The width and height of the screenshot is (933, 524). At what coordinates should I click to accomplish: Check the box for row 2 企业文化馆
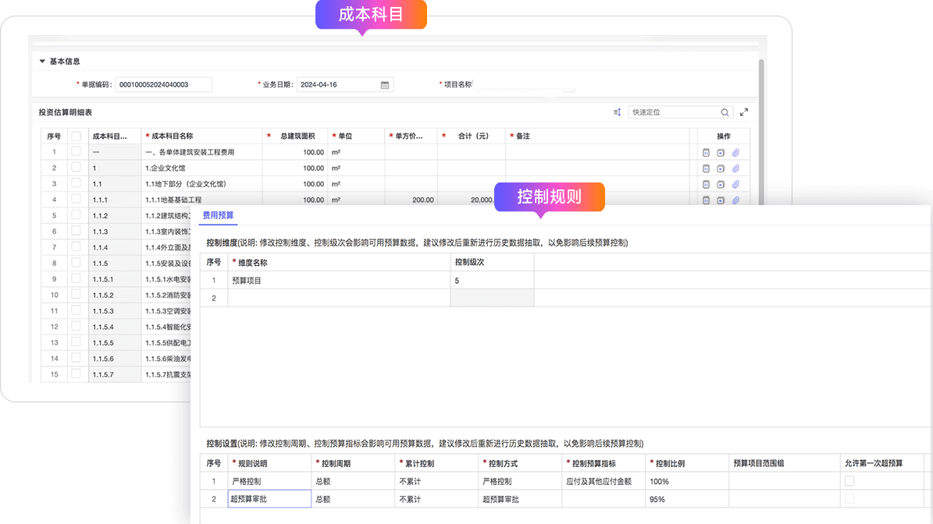pyautogui.click(x=77, y=168)
